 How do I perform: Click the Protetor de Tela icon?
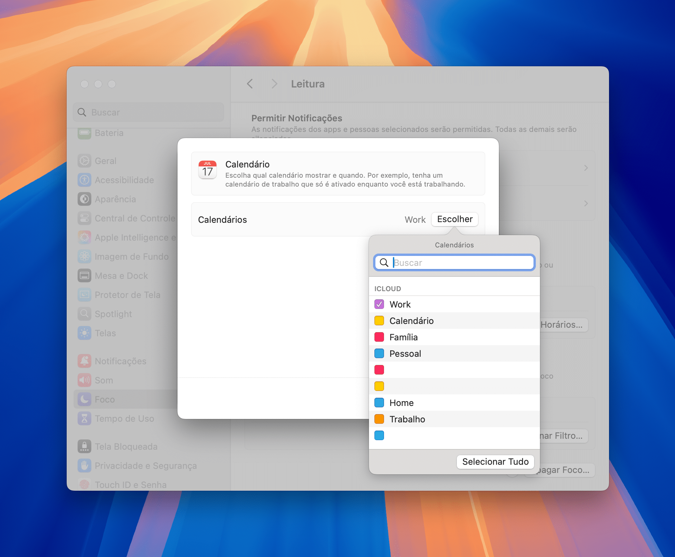click(x=84, y=295)
